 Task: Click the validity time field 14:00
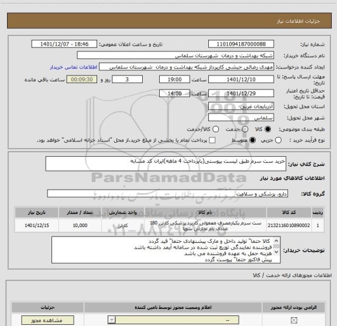tap(174, 94)
